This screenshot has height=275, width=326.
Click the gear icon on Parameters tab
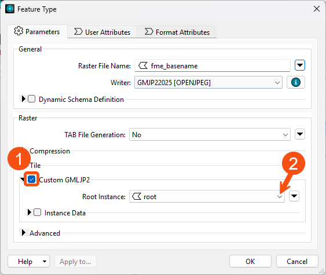pos(19,31)
